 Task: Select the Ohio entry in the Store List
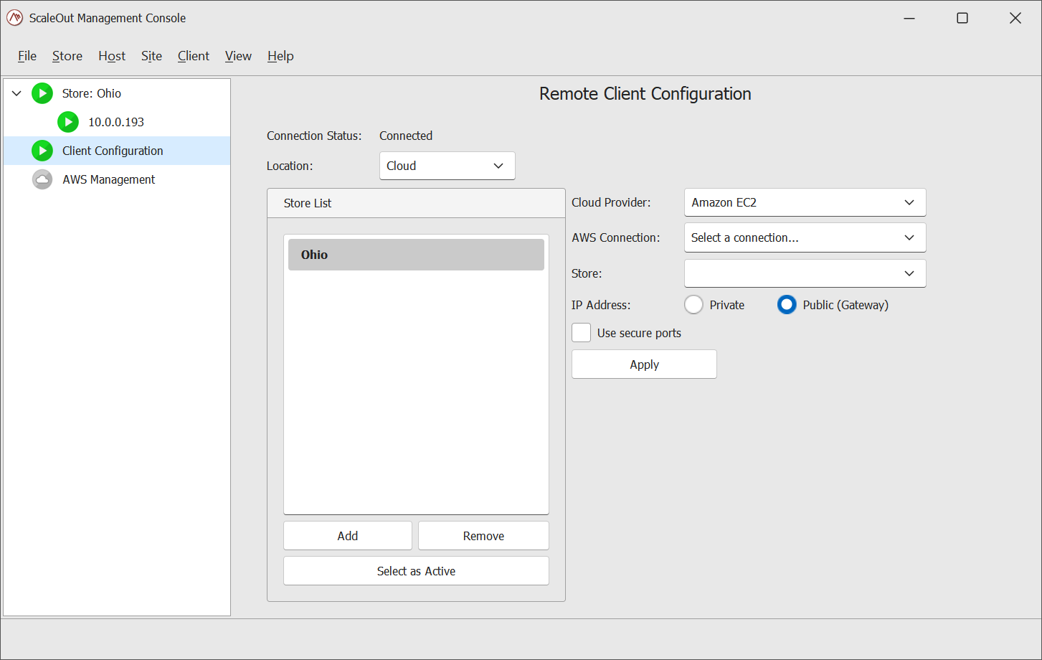coord(416,255)
